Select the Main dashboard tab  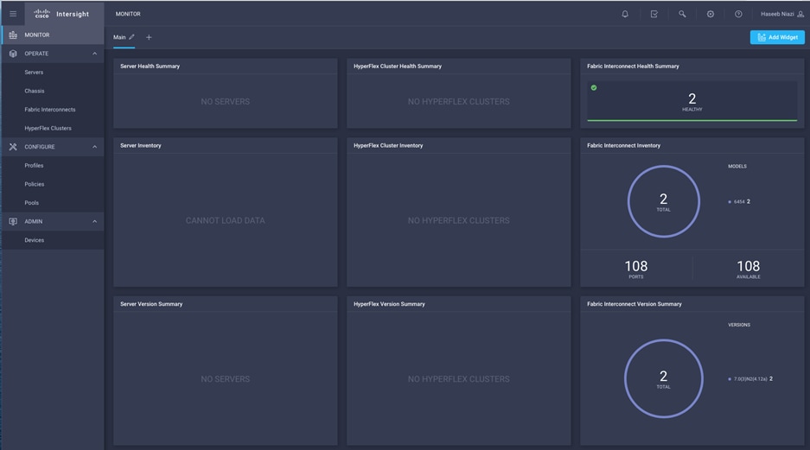tap(119, 37)
